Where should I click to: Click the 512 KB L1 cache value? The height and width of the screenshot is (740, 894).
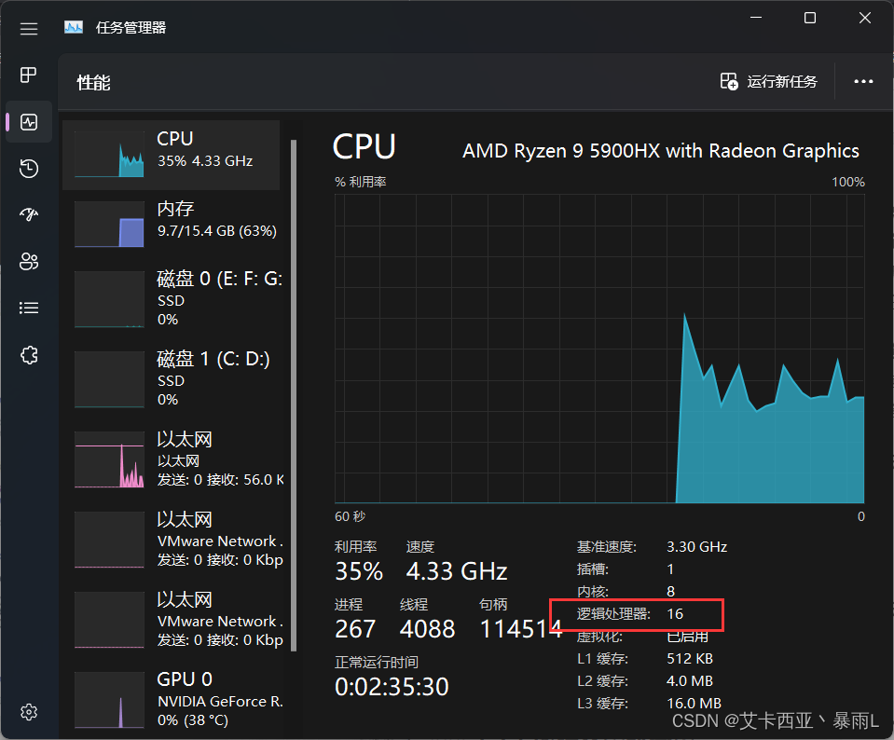[x=690, y=659]
